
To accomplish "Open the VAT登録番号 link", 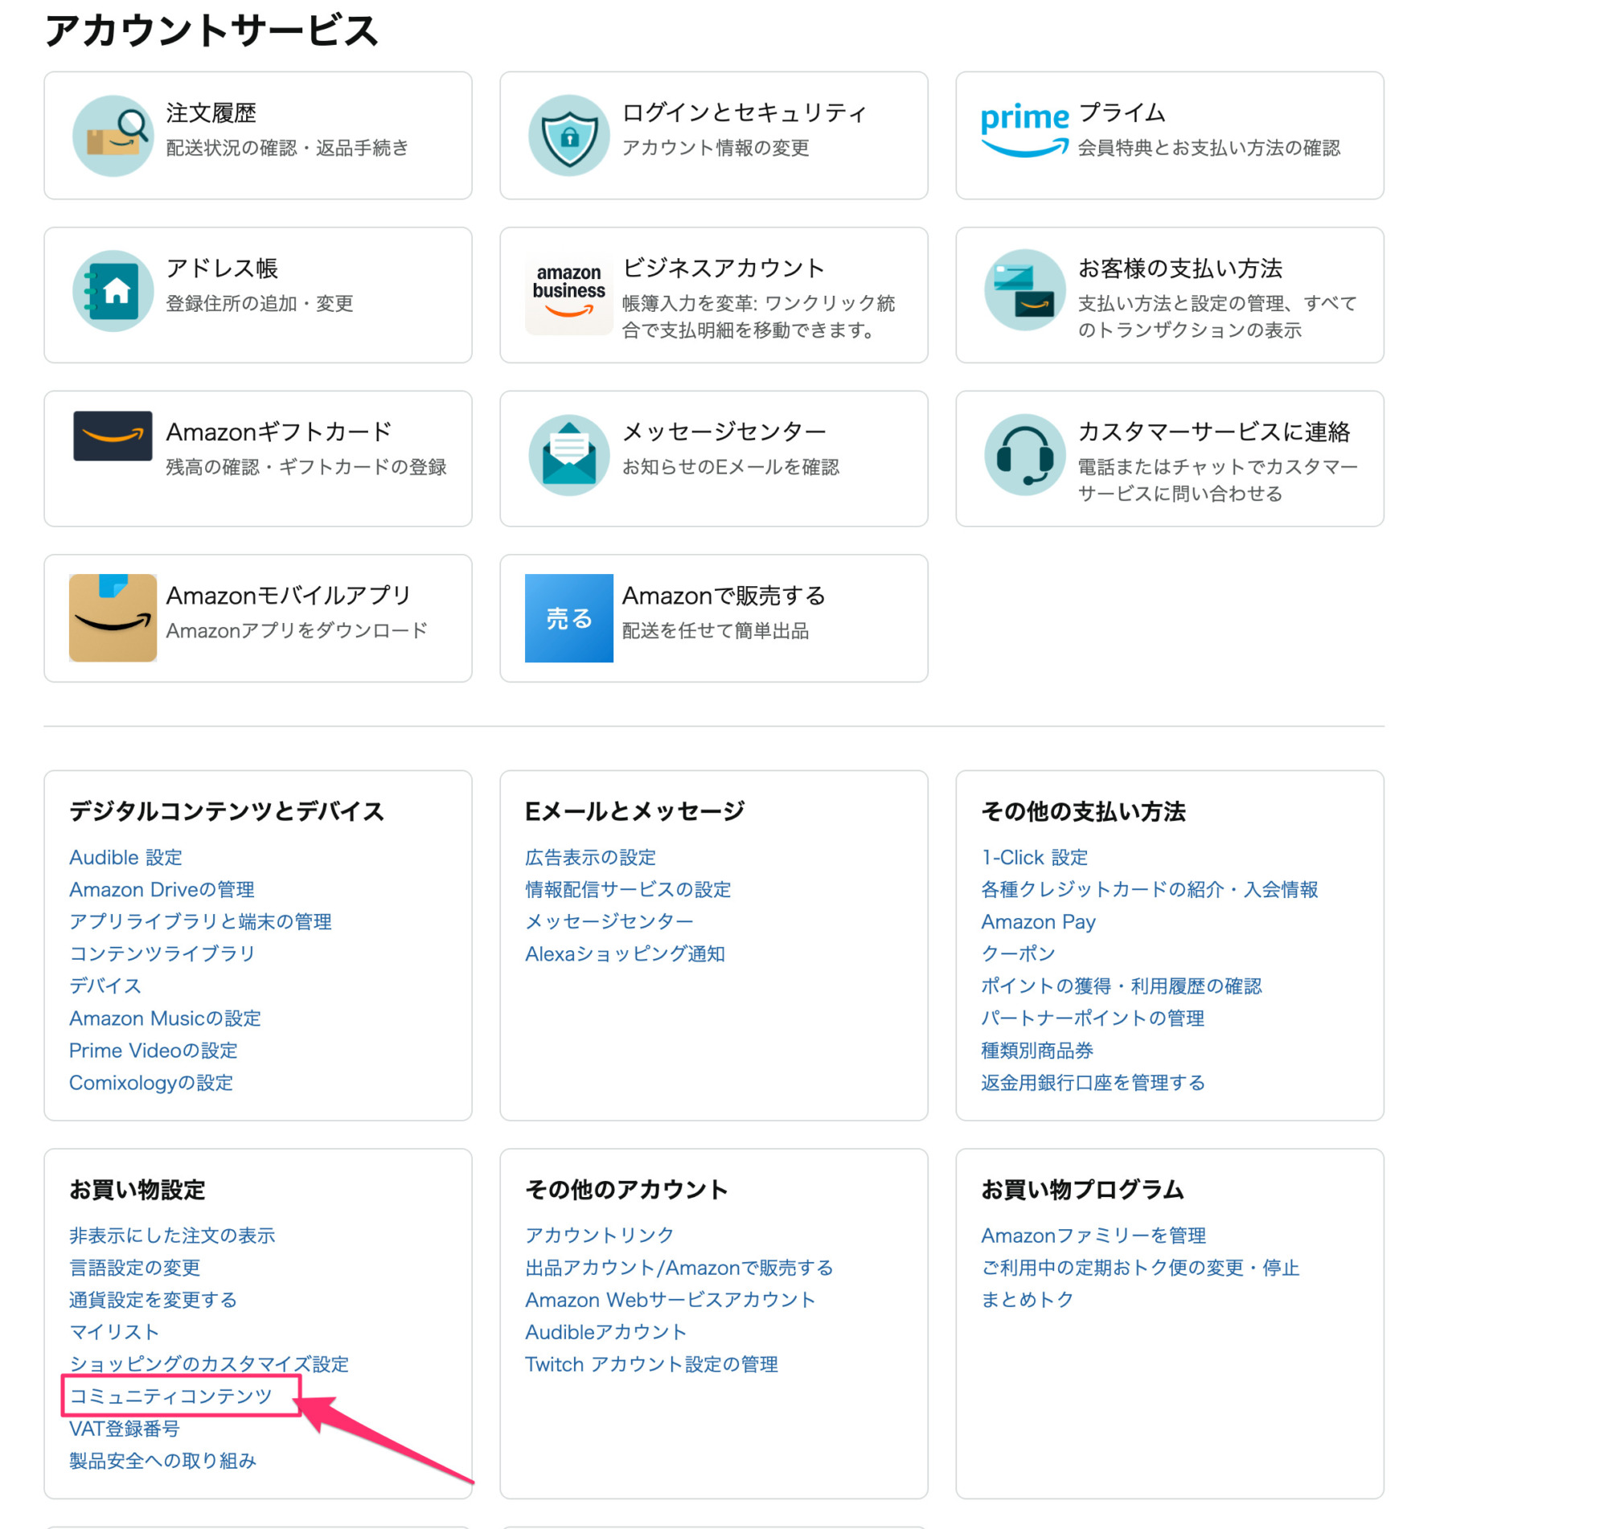I will tap(124, 1429).
